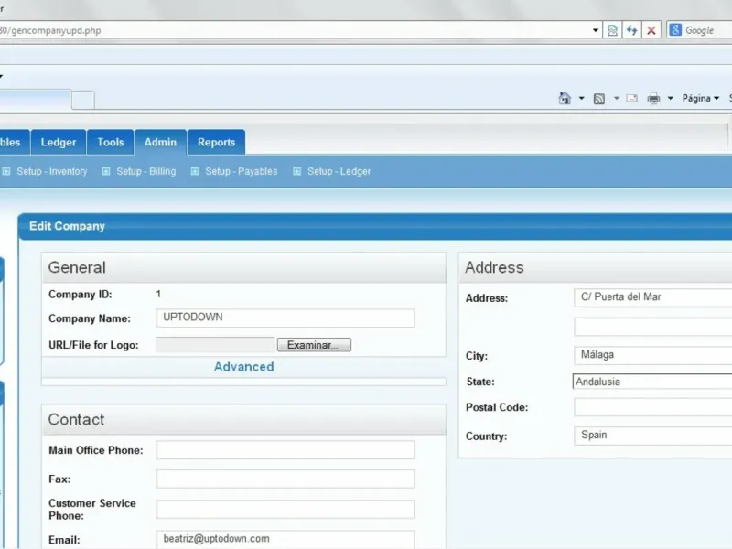The width and height of the screenshot is (732, 549).
Task: Open the Setup - Payables submenu link
Action: 242,171
